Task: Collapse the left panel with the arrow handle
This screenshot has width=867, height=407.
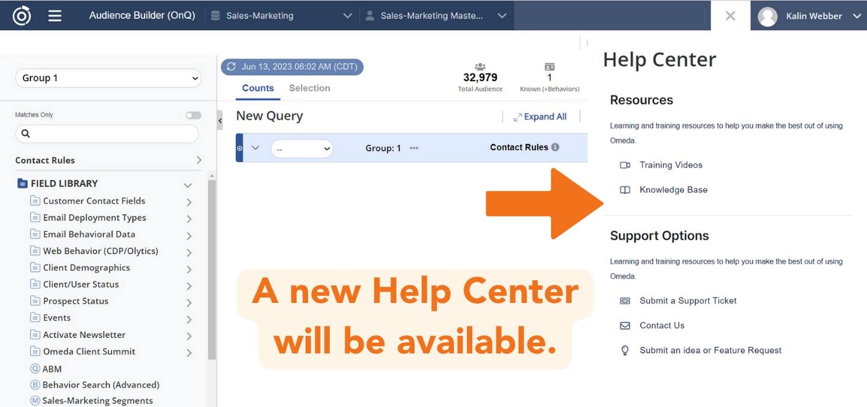Action: [220, 121]
